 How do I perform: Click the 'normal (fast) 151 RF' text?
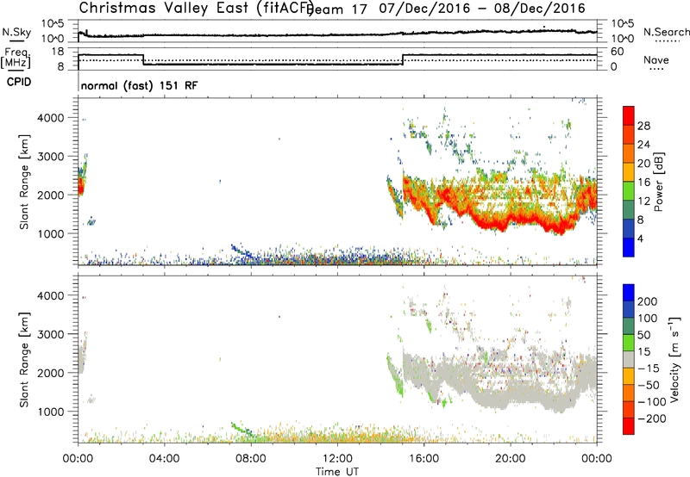(x=139, y=85)
